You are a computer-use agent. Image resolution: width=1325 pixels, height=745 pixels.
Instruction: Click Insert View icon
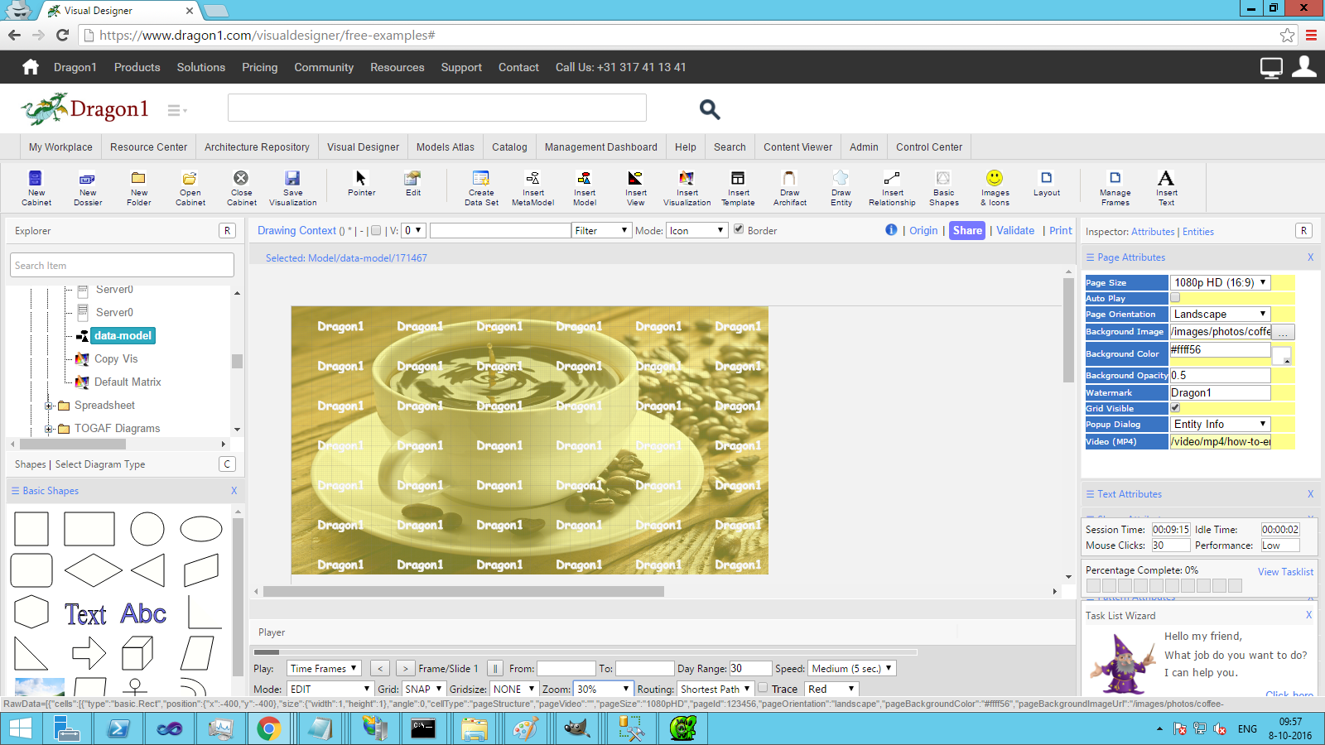(x=635, y=187)
